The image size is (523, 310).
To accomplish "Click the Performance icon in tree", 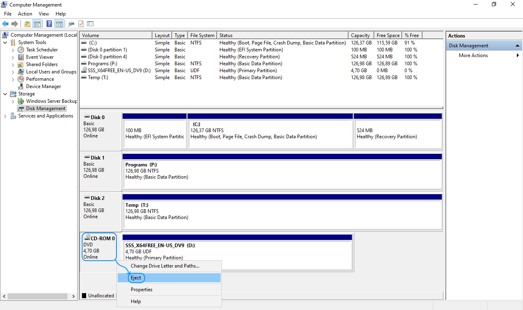I will [x=21, y=79].
